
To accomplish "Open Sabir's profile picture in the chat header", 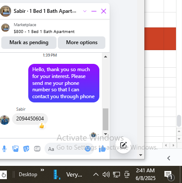I will (6, 11).
